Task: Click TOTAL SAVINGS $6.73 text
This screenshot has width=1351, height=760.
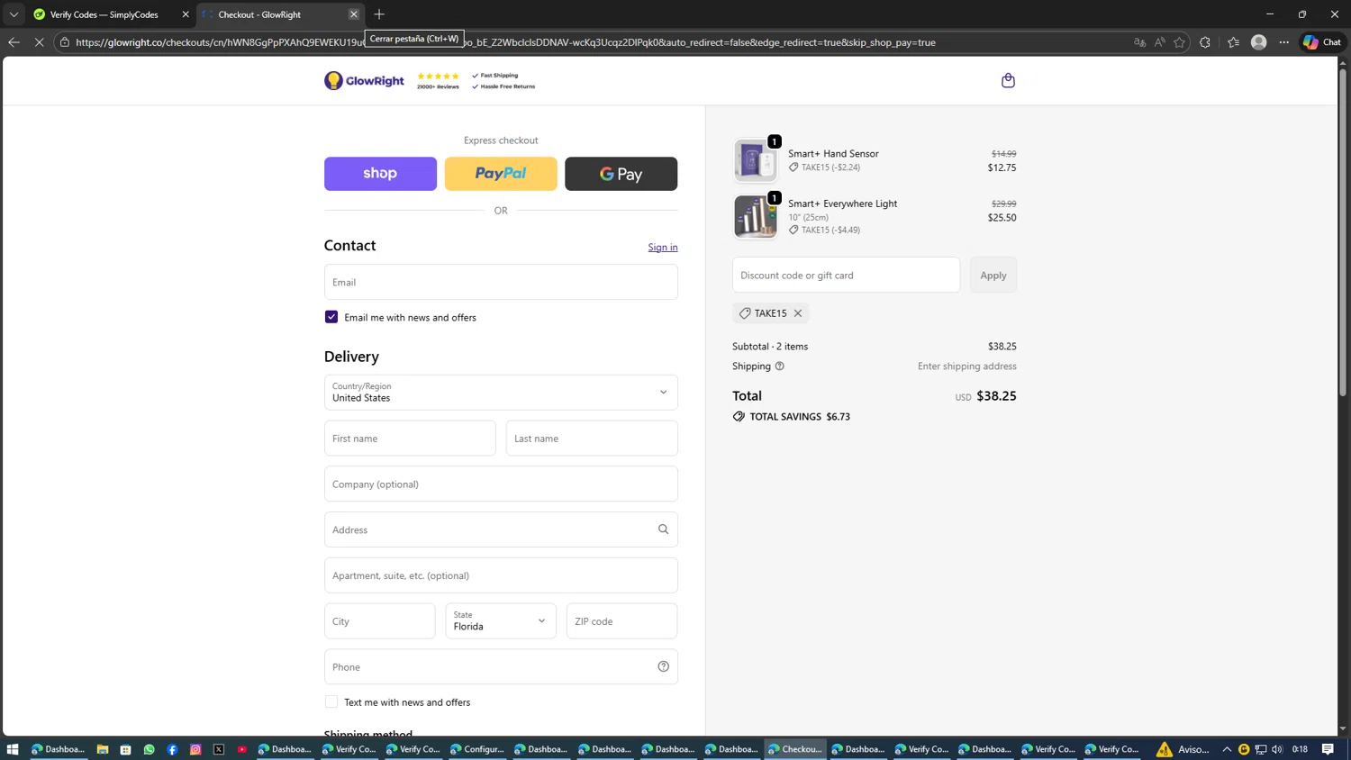Action: pyautogui.click(x=800, y=417)
